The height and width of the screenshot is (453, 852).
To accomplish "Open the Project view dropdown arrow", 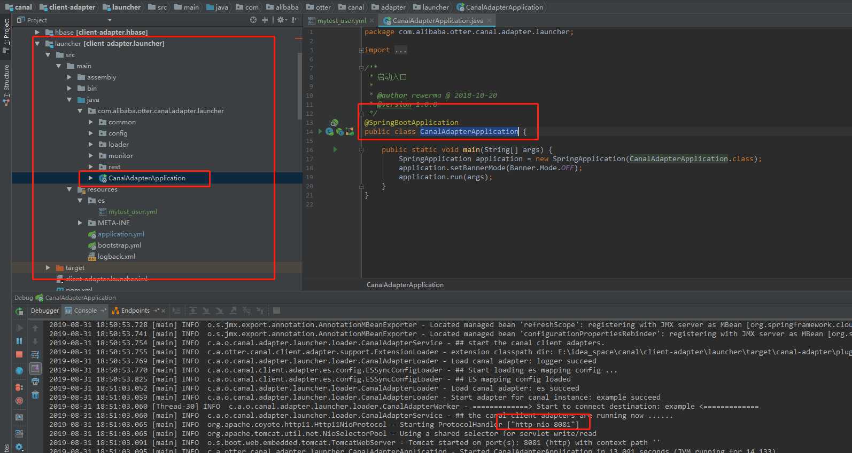I will [x=110, y=20].
